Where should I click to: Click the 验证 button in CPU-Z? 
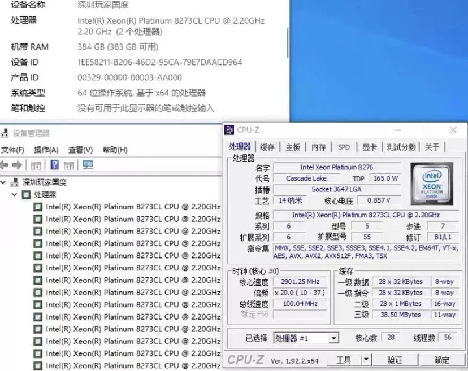pyautogui.click(x=395, y=360)
